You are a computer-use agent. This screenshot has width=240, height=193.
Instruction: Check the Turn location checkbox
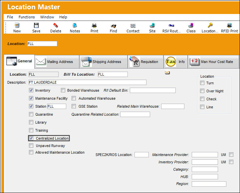pos(202,83)
